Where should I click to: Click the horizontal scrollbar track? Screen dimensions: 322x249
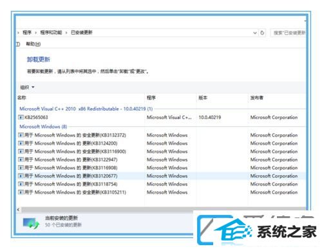click(163, 210)
